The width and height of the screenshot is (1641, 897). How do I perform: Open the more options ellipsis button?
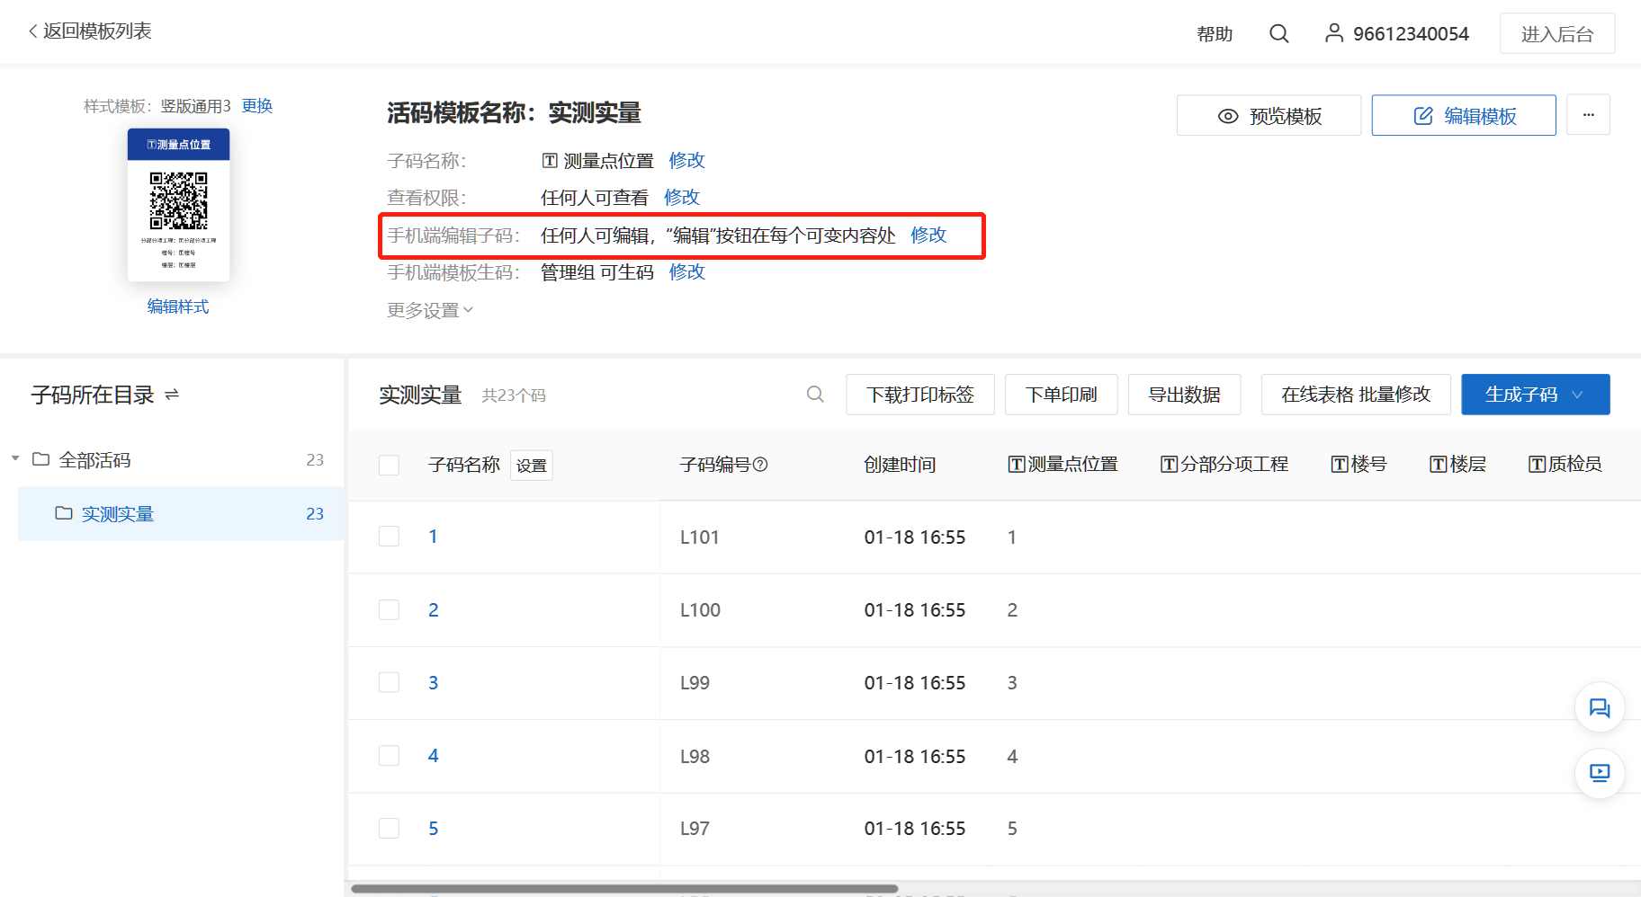pos(1588,115)
